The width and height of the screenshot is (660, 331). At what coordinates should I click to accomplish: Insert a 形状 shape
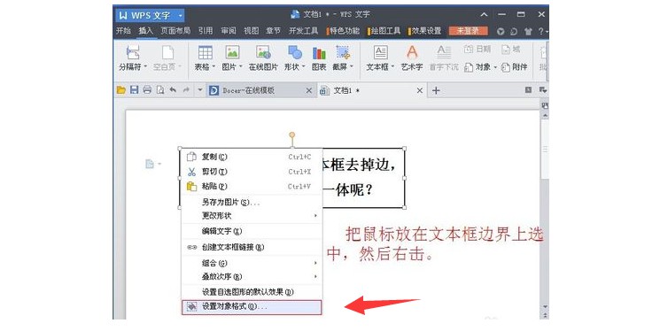(295, 58)
